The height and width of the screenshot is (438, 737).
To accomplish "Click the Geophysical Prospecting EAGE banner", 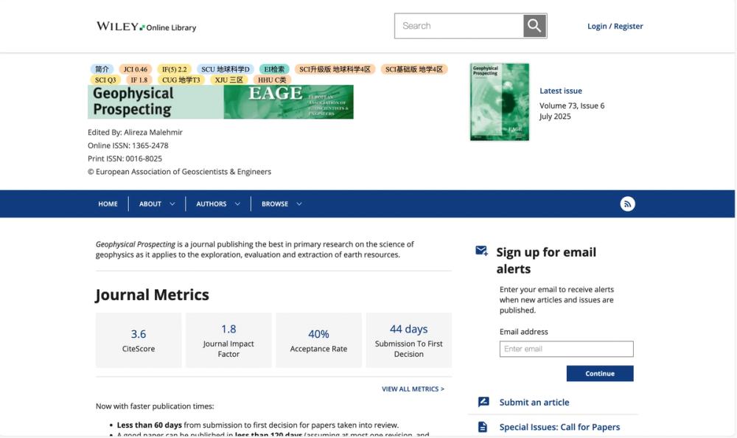I will tap(220, 102).
